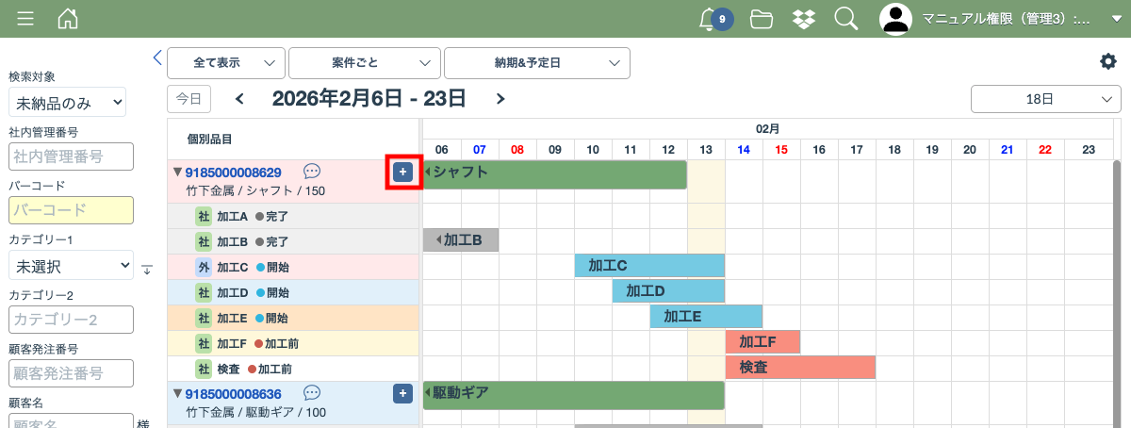
Task: Open the folder icon in header
Action: [x=761, y=19]
